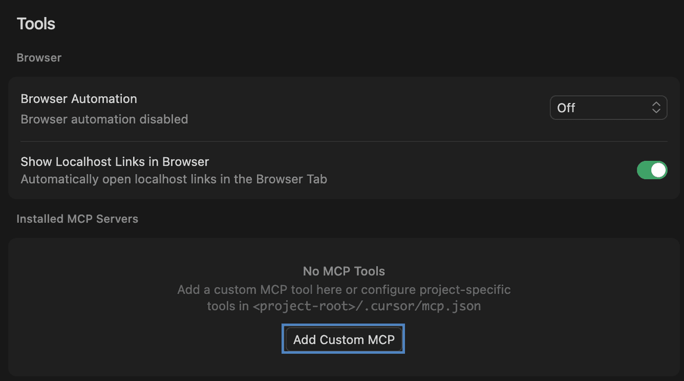Click the Tools page heading
The image size is (684, 381).
tap(36, 23)
